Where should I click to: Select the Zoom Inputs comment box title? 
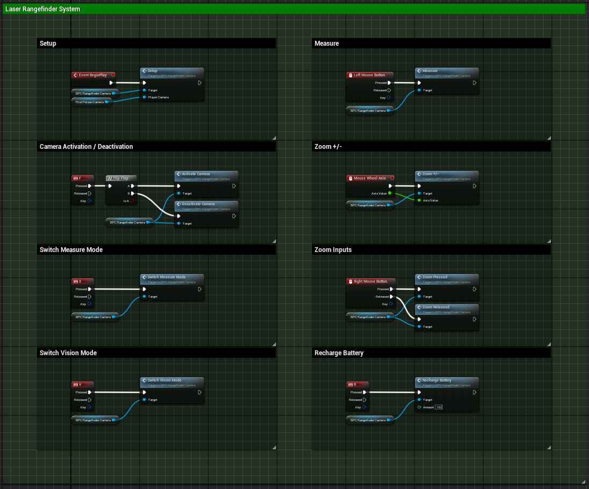(x=333, y=249)
